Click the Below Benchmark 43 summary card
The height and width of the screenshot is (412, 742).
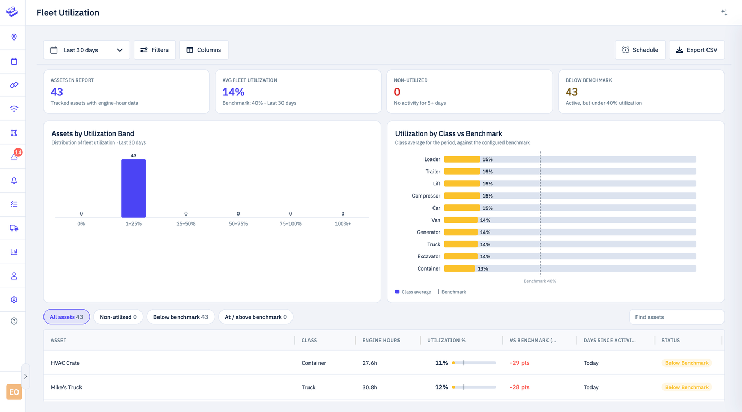pyautogui.click(x=641, y=92)
